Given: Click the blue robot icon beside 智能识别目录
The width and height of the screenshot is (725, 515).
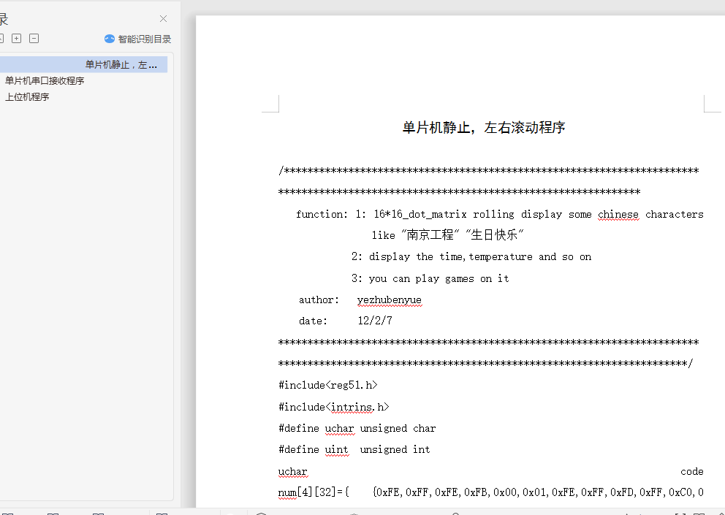Looking at the screenshot, I should (110, 39).
